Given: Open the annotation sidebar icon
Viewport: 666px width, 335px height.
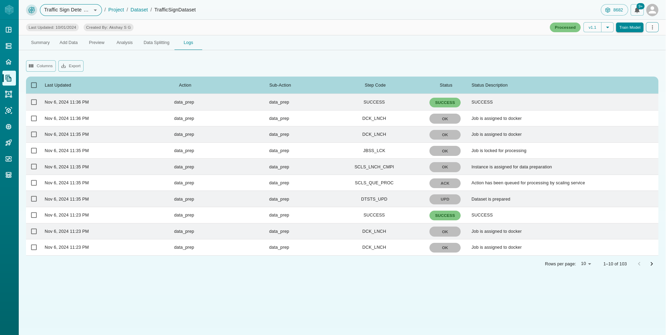Looking at the screenshot, I should point(9,94).
